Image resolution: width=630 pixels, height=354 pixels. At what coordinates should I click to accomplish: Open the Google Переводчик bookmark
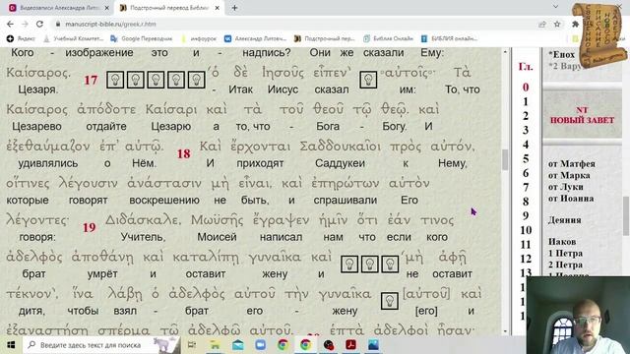[142, 38]
